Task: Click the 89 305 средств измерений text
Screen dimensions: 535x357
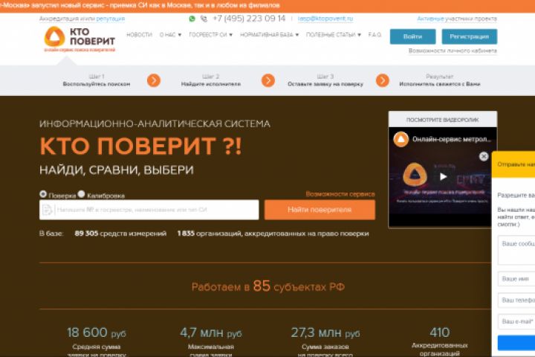Action: click(x=120, y=234)
